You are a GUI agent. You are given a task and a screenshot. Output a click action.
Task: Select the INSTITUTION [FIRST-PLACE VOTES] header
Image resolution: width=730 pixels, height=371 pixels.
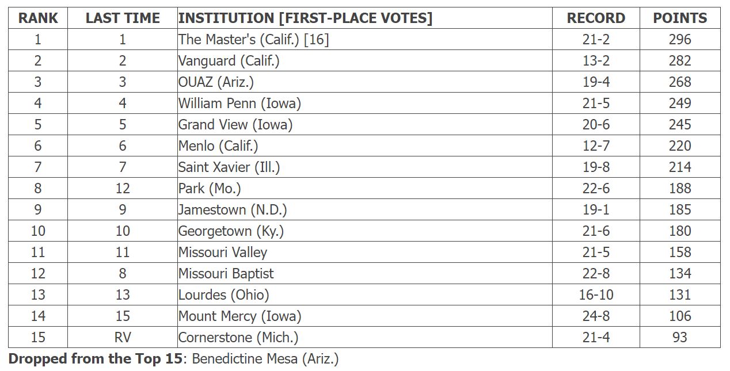pyautogui.click(x=305, y=18)
